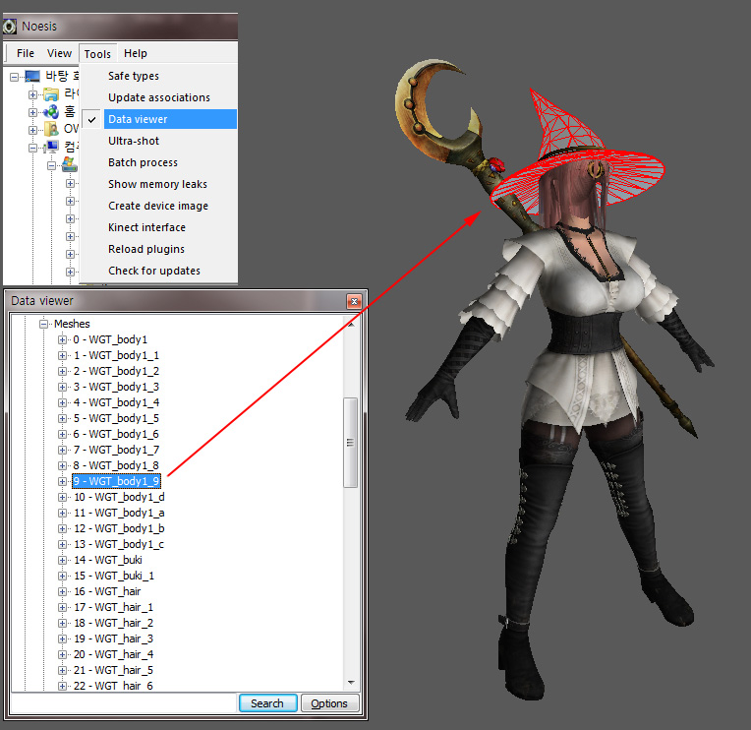Select tree row 5 - WGT_body1_5
This screenshot has width=751, height=730.
tap(116, 418)
